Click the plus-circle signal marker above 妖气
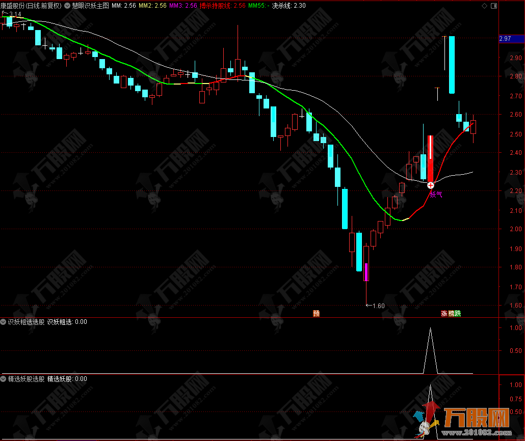 431,185
